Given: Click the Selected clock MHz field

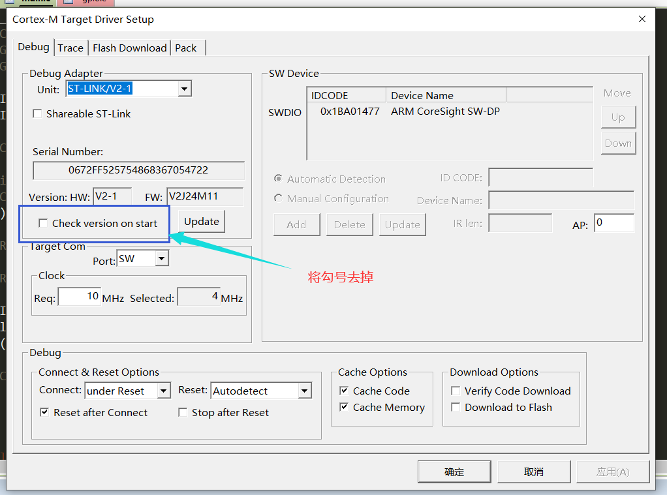Looking at the screenshot, I should (x=198, y=296).
